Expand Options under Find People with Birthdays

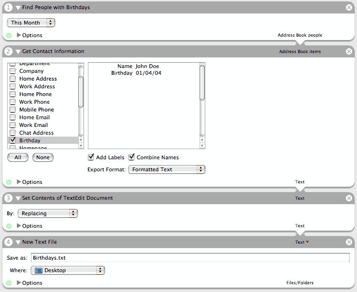19,35
